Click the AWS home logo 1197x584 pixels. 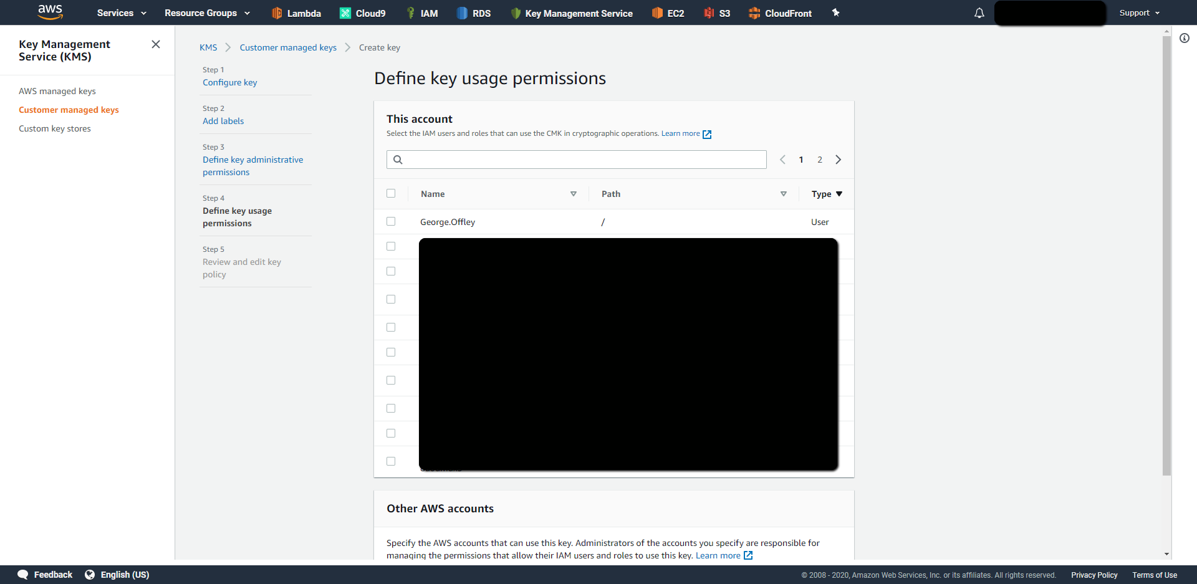[x=50, y=12]
